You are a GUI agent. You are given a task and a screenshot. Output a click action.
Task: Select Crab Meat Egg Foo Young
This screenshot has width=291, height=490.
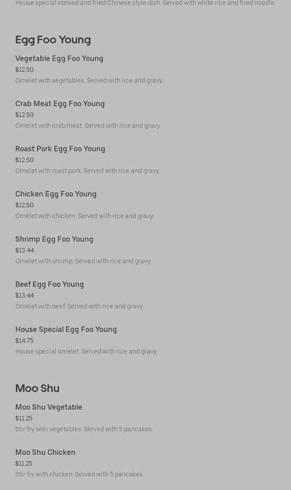[60, 104]
